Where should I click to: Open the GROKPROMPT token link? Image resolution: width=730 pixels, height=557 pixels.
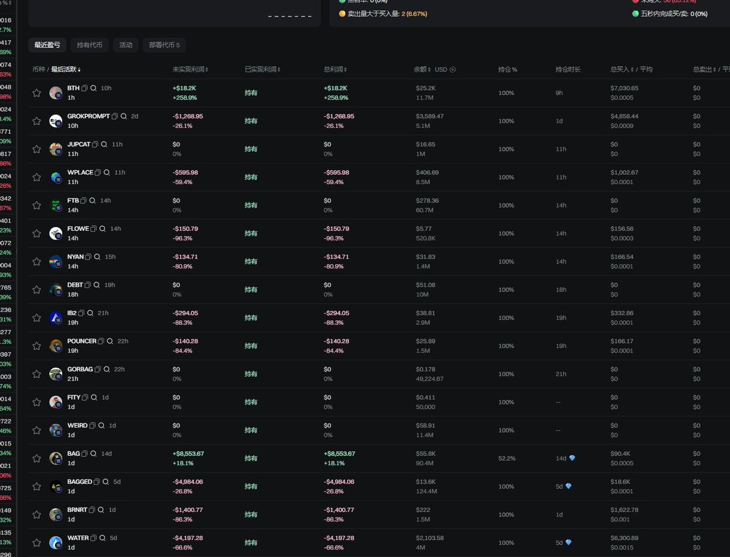89,116
